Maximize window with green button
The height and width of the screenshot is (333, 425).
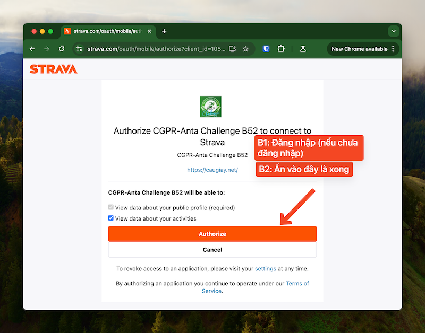[50, 31]
